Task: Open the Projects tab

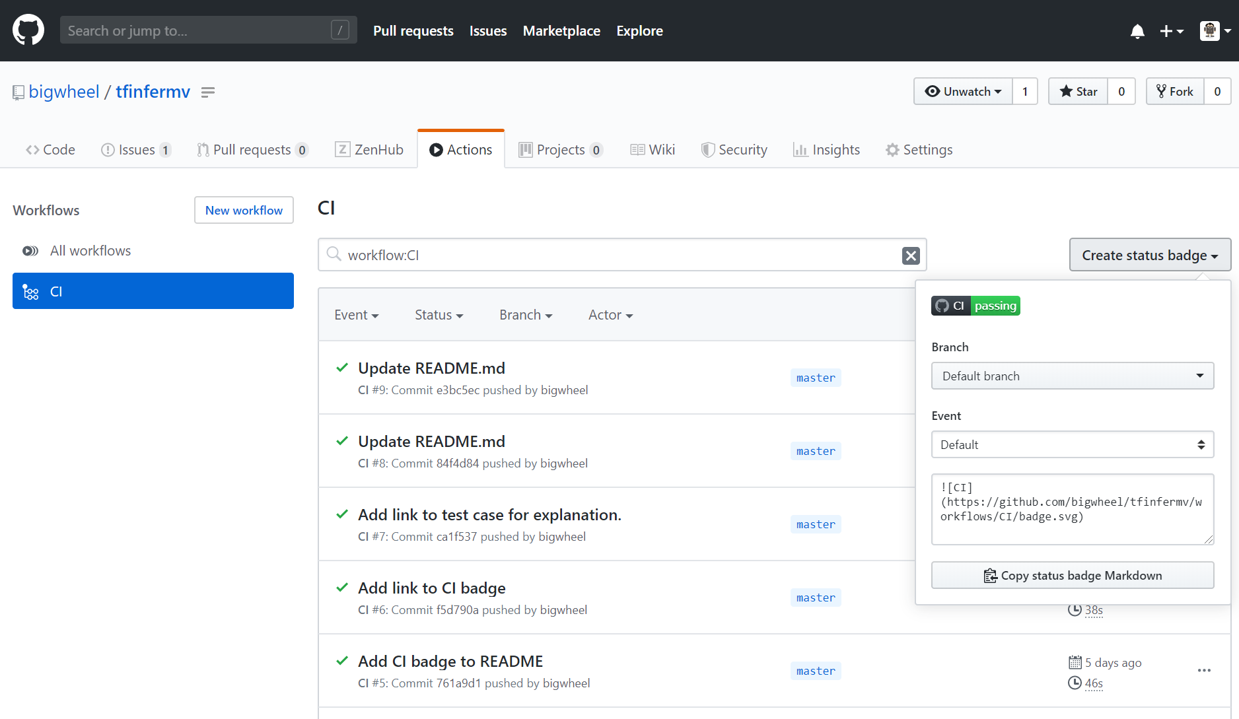Action: [x=561, y=150]
